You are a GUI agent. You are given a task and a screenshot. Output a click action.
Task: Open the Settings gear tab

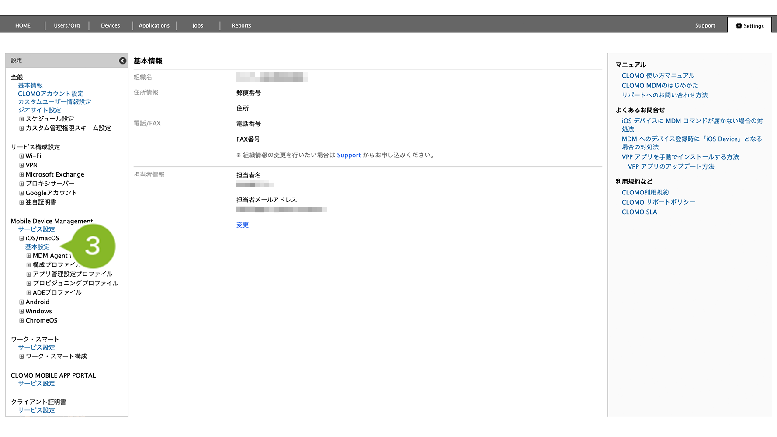[x=749, y=26]
